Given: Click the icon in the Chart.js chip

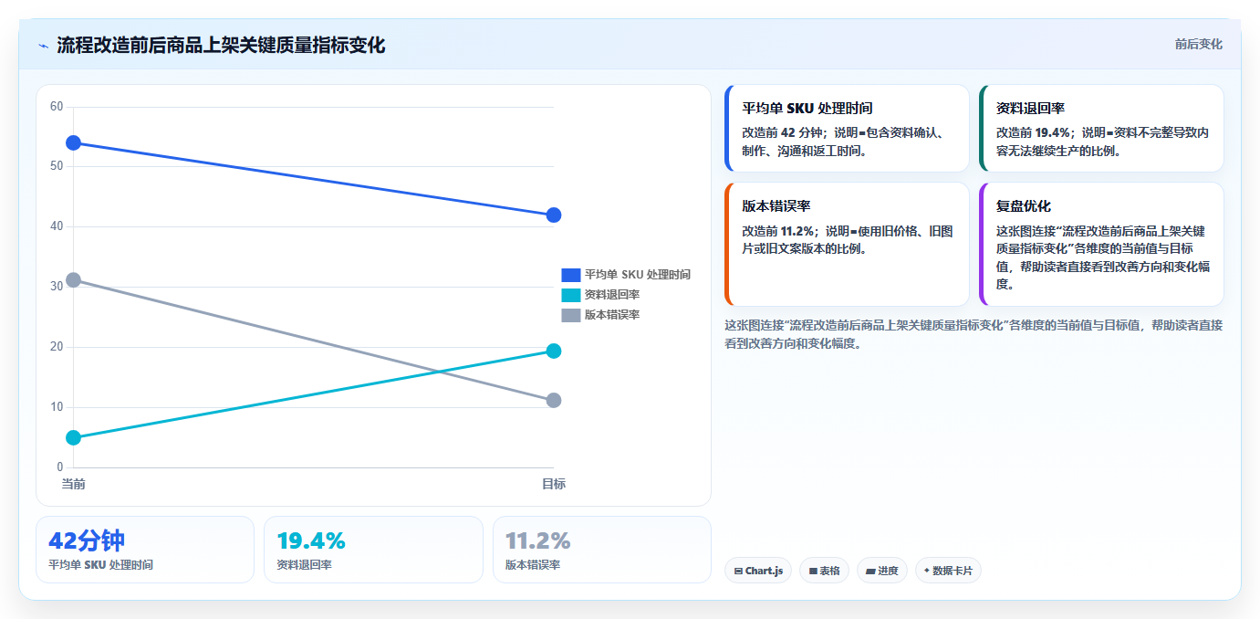Looking at the screenshot, I should click(x=738, y=572).
